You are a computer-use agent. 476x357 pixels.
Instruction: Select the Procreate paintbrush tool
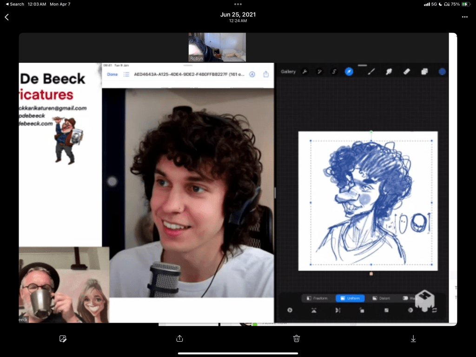click(371, 72)
